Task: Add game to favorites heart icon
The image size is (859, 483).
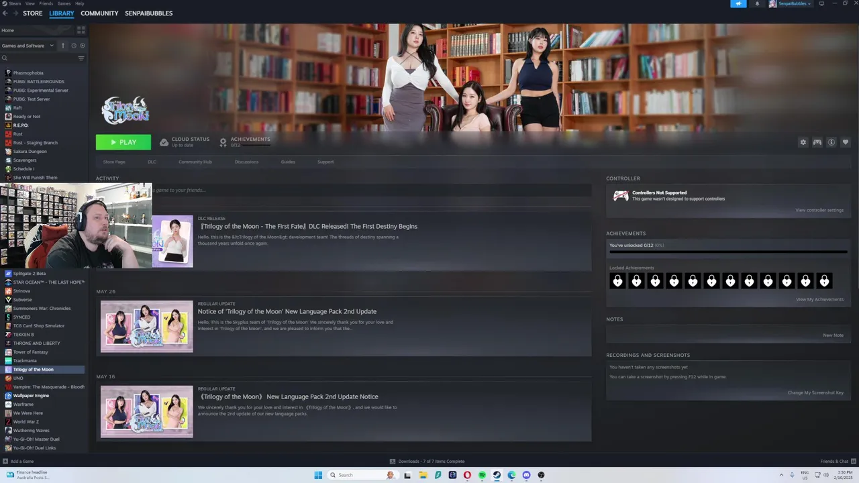Action: point(846,142)
